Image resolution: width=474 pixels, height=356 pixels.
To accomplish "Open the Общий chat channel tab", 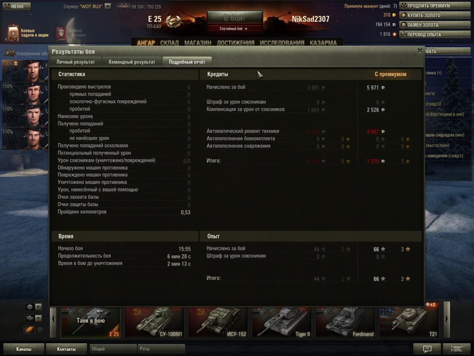I will [113, 349].
